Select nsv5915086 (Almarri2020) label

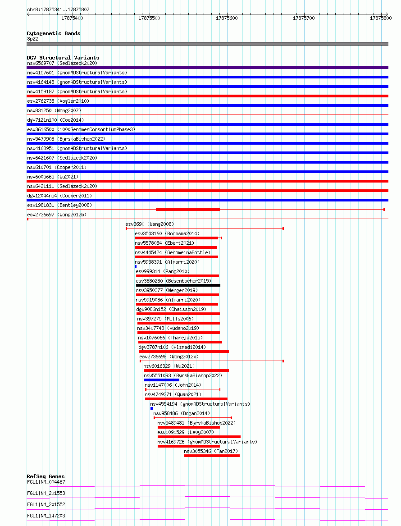click(168, 300)
